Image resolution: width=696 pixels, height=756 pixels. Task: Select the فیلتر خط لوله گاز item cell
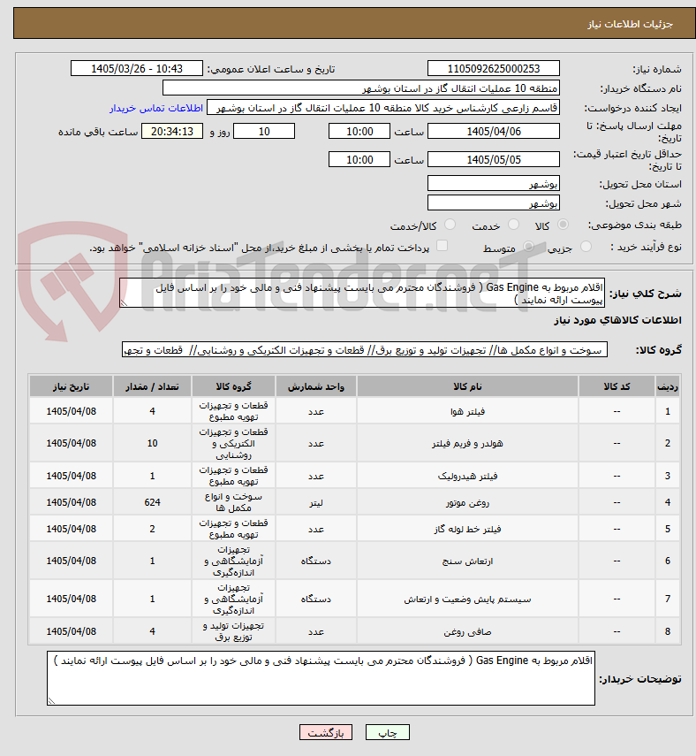(x=467, y=529)
